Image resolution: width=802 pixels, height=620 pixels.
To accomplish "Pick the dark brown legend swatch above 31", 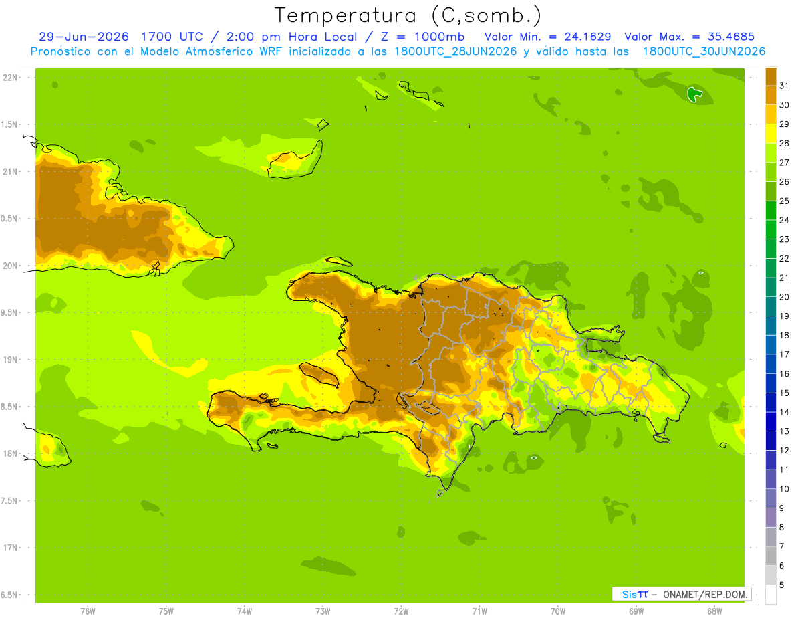I will coord(771,76).
